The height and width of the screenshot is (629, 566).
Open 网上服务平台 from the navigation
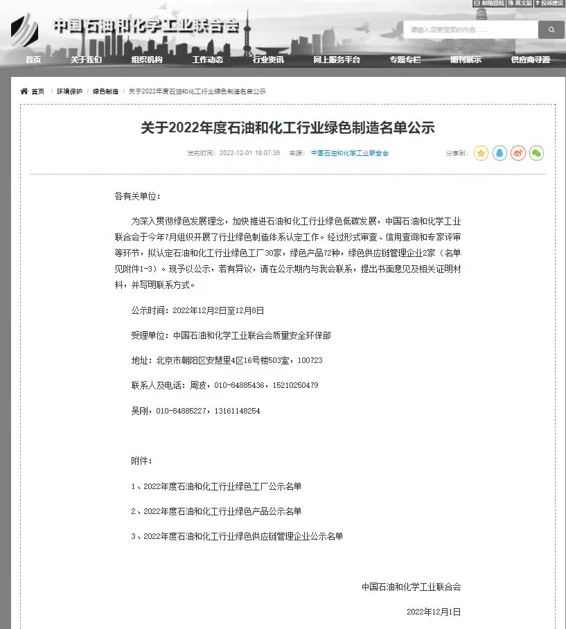pyautogui.click(x=336, y=60)
